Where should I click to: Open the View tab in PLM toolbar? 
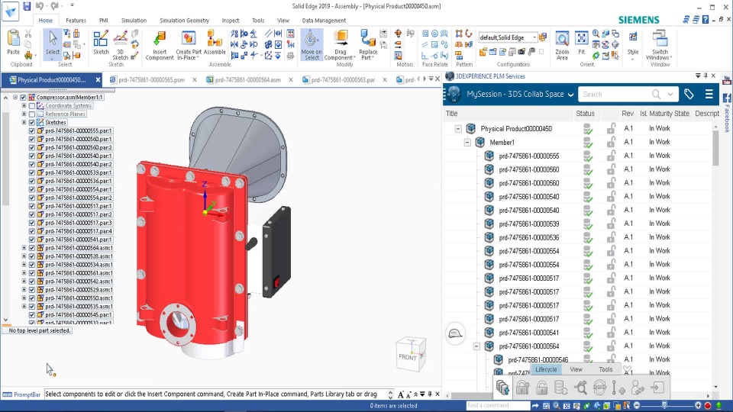576,369
